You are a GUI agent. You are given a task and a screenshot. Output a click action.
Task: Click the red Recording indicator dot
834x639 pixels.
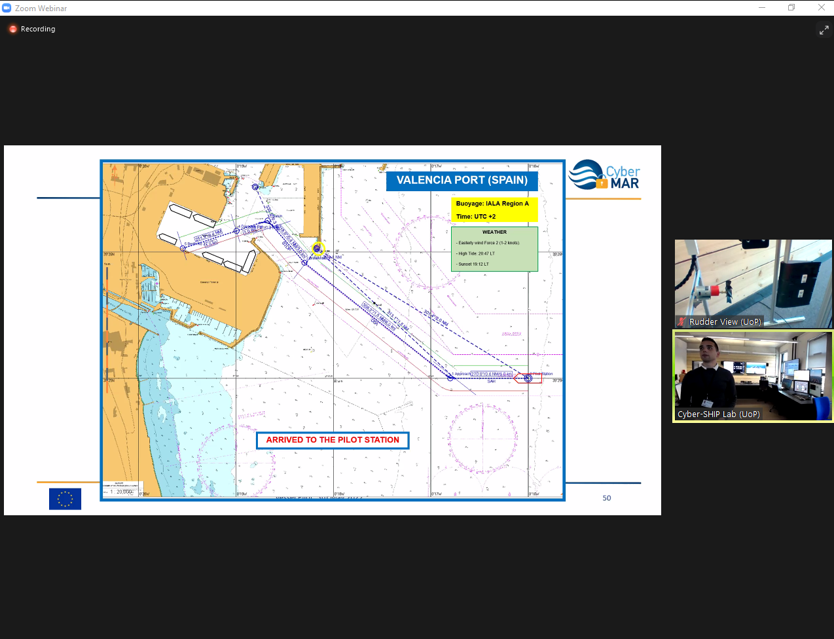pyautogui.click(x=12, y=29)
